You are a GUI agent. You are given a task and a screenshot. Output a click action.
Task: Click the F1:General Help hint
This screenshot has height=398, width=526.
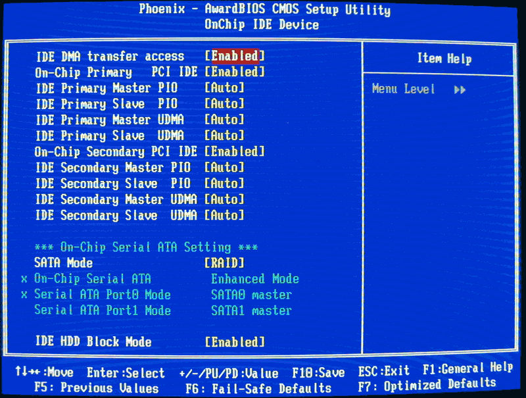tap(467, 368)
